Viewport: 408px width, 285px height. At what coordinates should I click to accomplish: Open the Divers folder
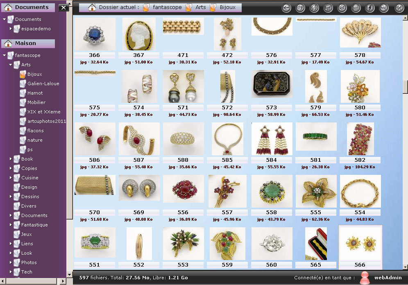29,206
